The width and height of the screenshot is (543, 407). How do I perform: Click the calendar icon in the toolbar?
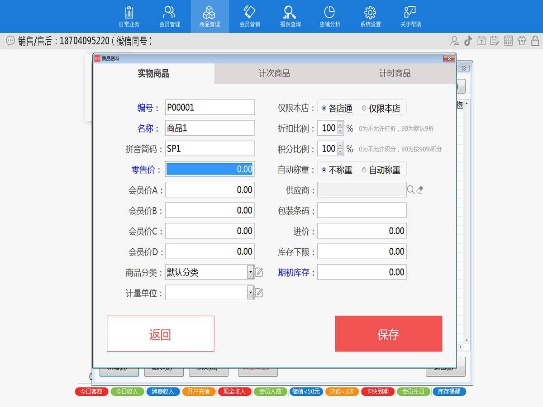click(481, 41)
